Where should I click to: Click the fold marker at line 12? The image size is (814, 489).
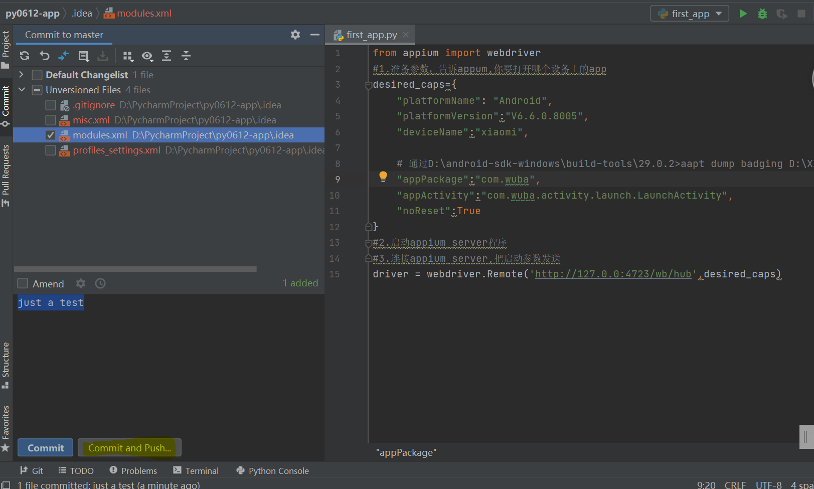coord(369,227)
